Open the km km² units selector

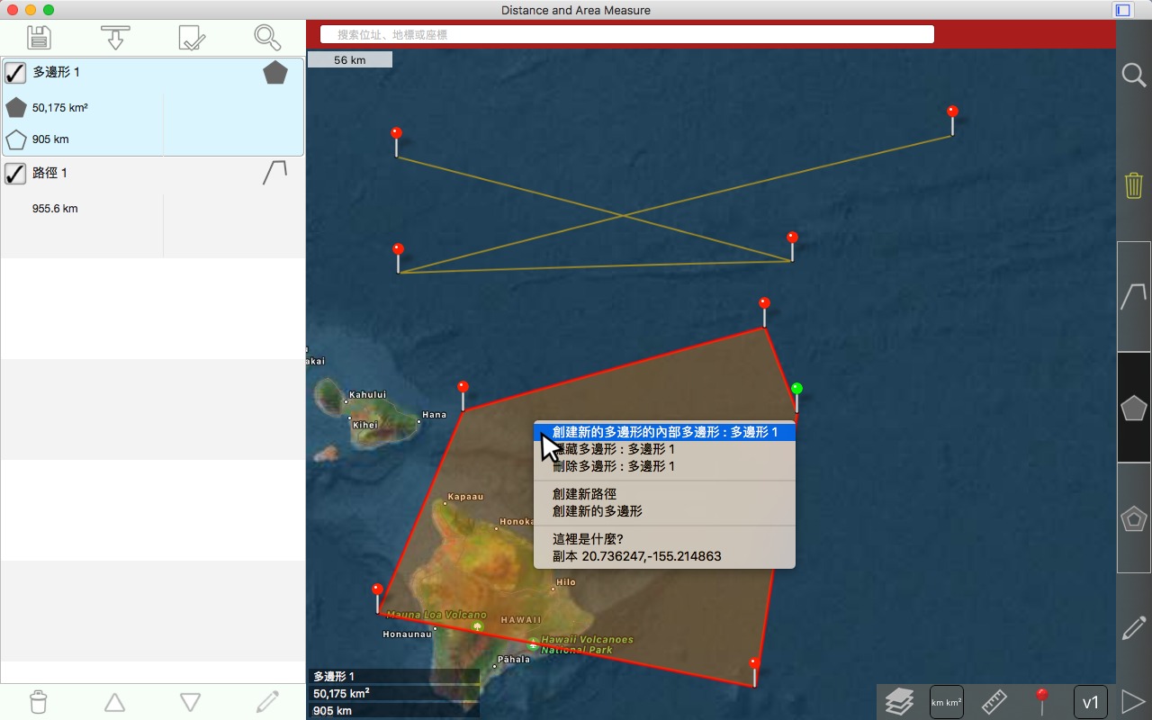[x=946, y=702]
